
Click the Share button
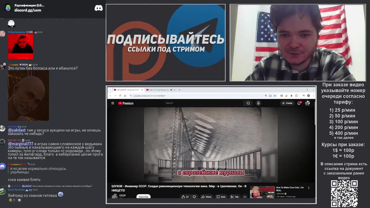206,197
